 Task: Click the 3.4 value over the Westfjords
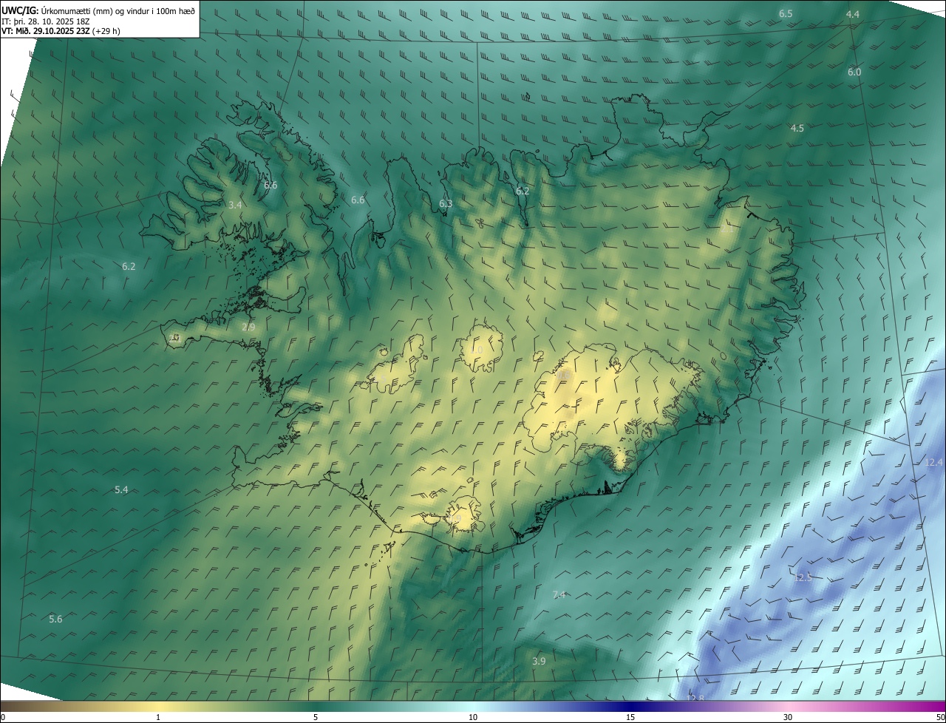pos(235,205)
